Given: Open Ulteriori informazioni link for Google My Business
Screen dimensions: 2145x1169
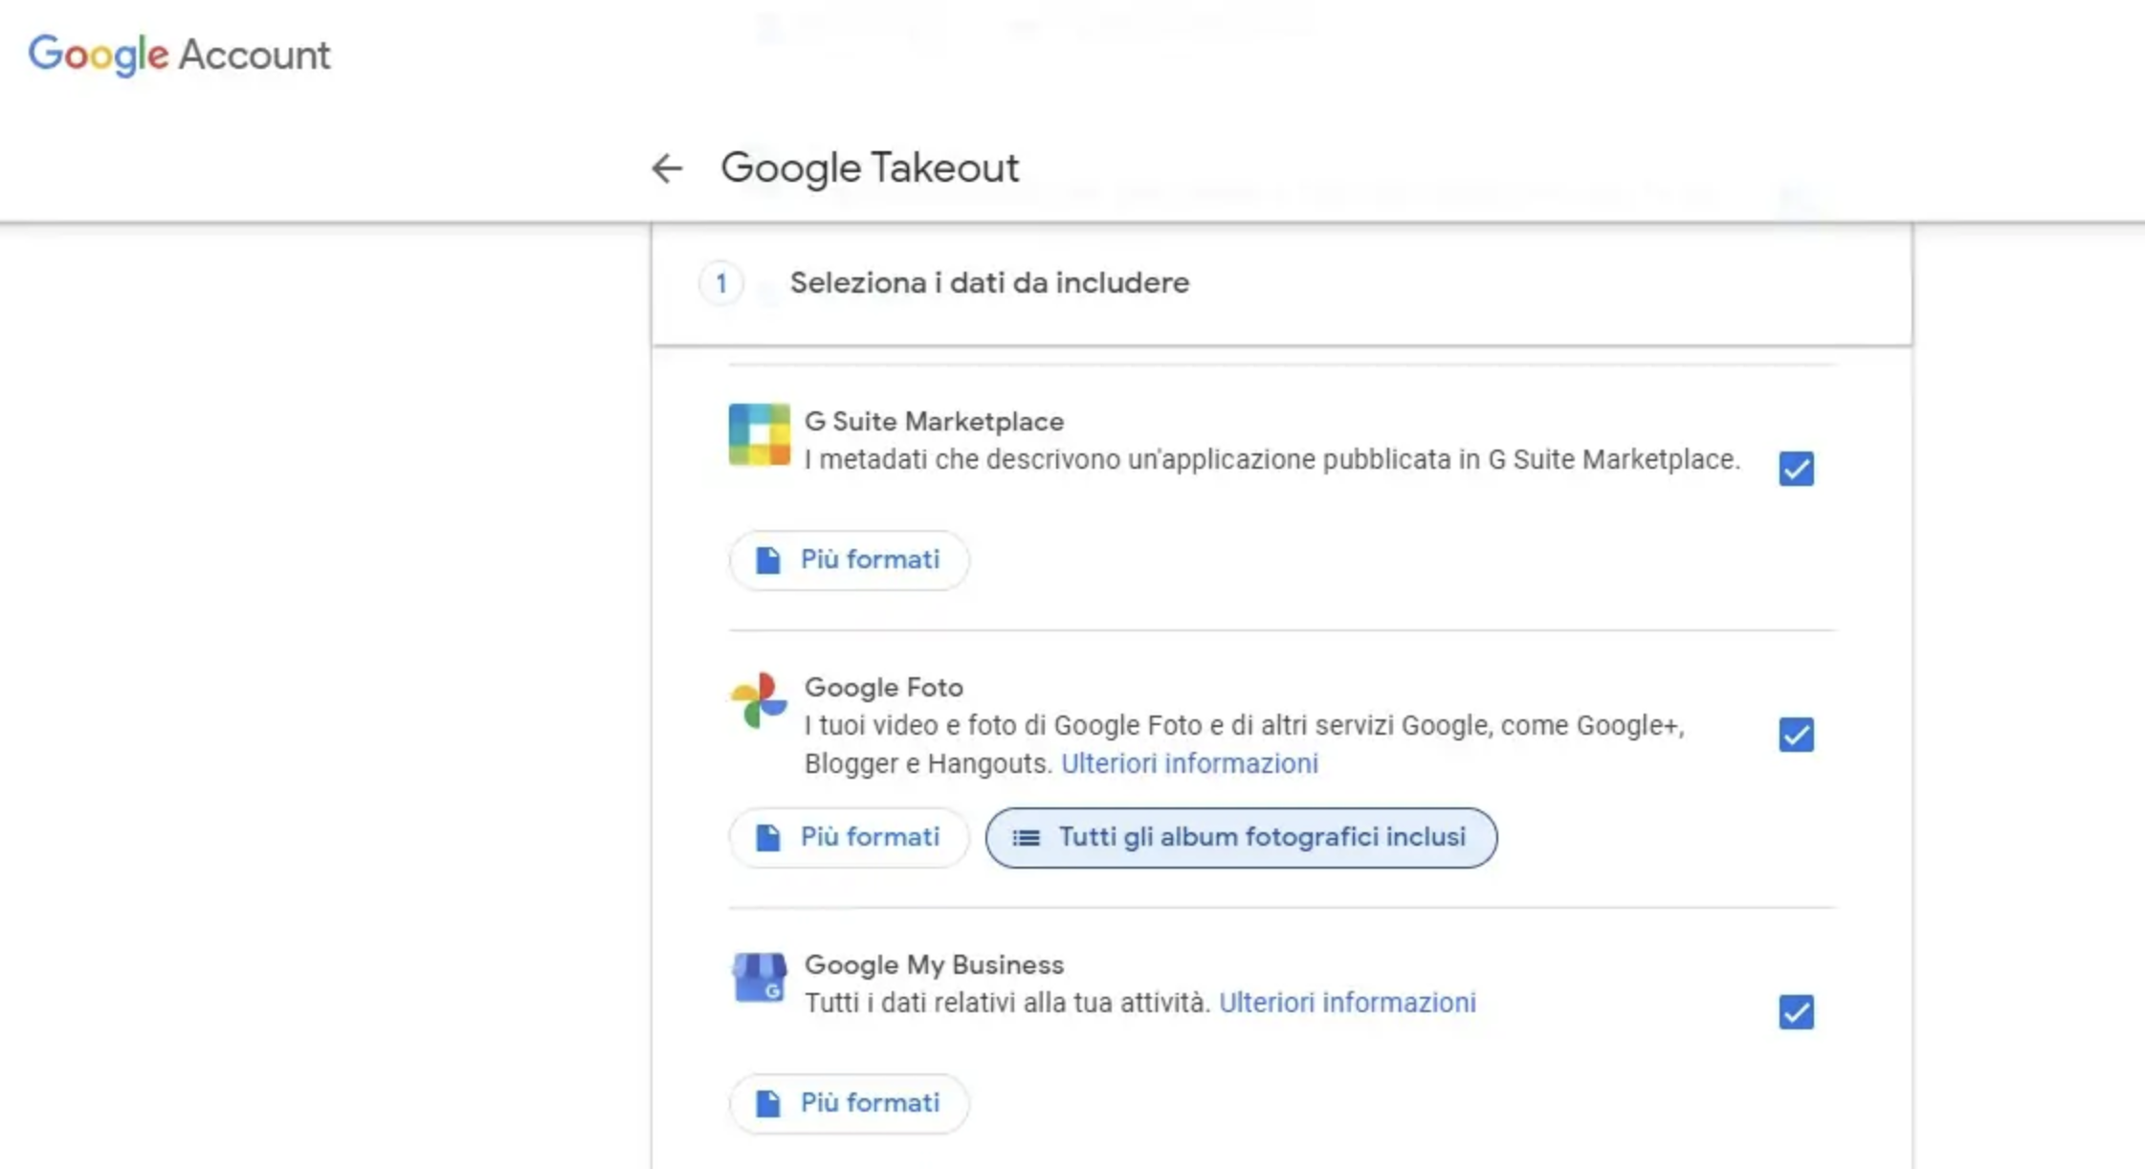Looking at the screenshot, I should [x=1347, y=1003].
